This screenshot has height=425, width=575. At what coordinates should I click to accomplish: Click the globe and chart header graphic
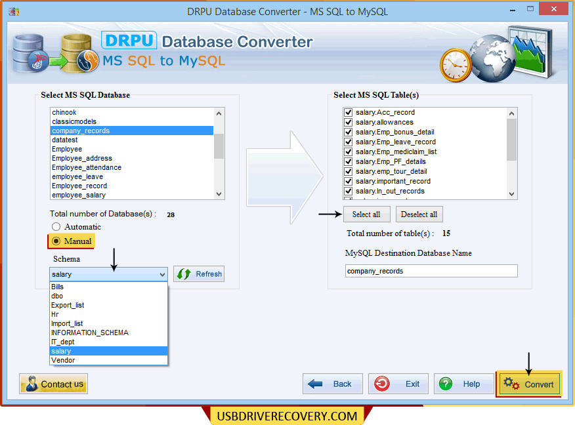pos(497,54)
